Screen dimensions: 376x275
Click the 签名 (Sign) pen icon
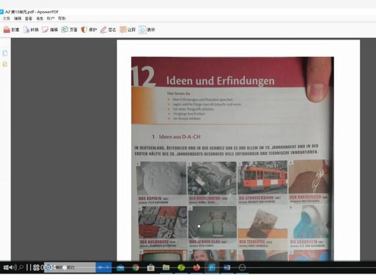[x=108, y=29]
